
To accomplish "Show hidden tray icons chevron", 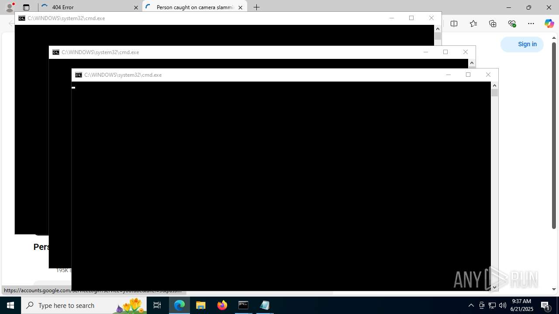I will [471, 305].
